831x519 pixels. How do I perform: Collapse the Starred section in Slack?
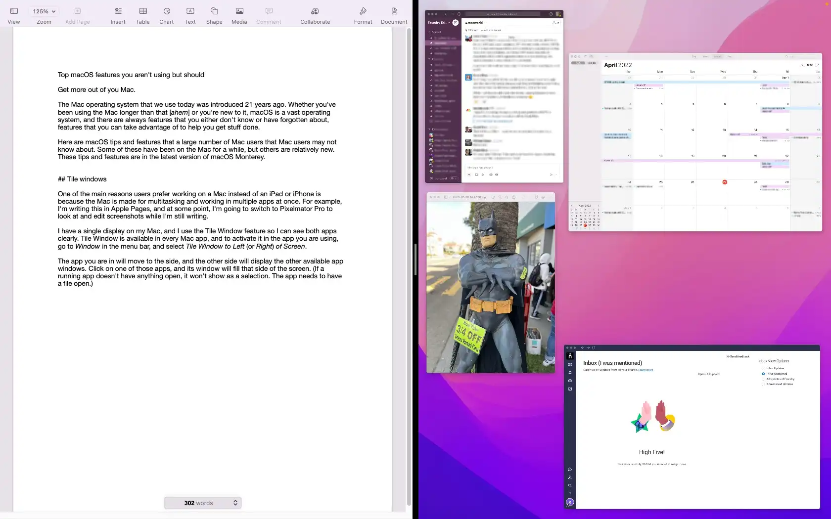pos(429,32)
